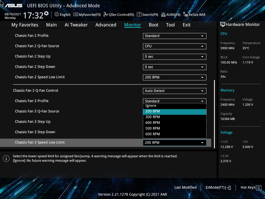The height and width of the screenshot is (199, 265).
Task: Click the 08/16/2021 date text
Action: point(13,14)
